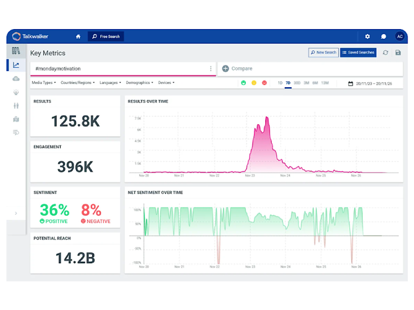Click the New Search button
Image resolution: width=414 pixels, height=310 pixels.
pyautogui.click(x=323, y=53)
